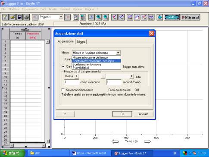Screen dimensions: 209x157
Task: Toggle the checked Cam... checkbox
Action: [x=63, y=66]
